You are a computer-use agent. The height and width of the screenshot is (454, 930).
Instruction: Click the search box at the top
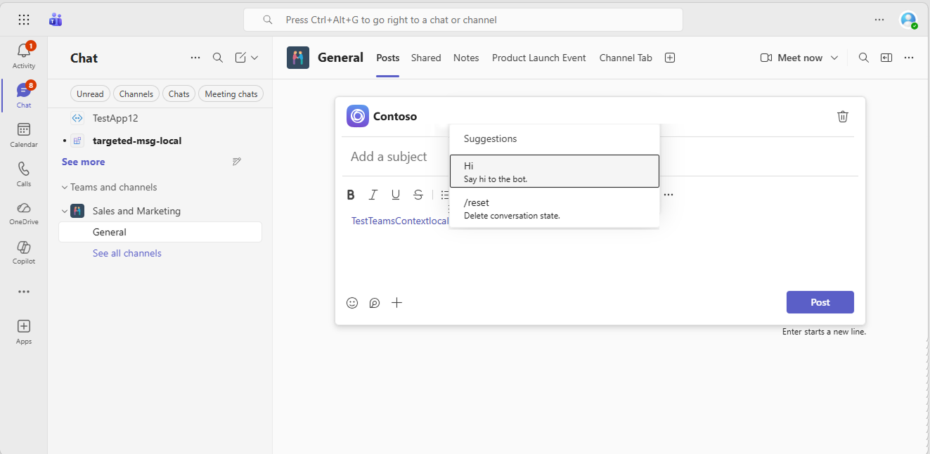click(463, 20)
